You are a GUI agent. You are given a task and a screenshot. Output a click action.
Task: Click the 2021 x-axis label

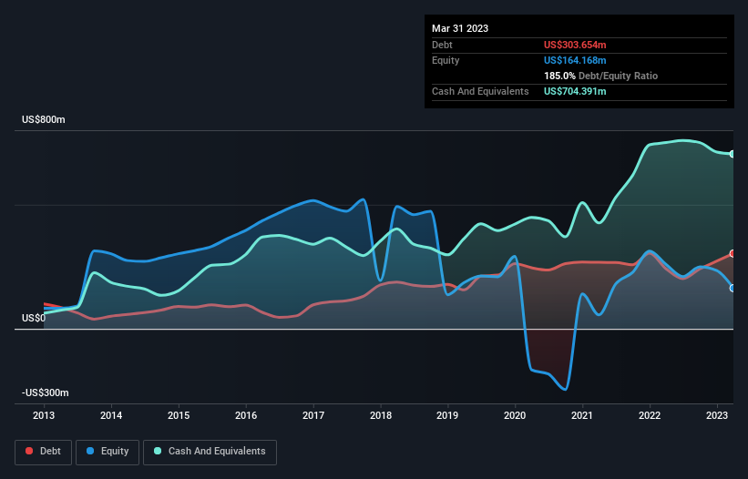tap(582, 415)
